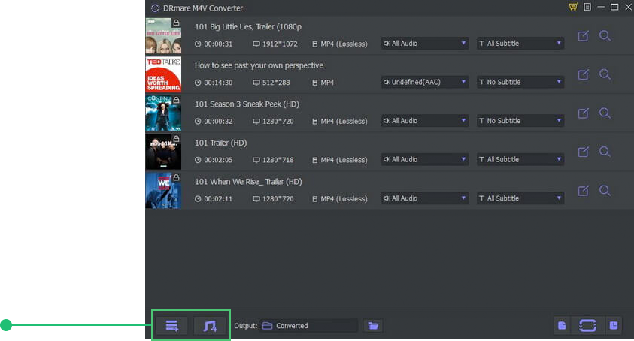
Task: Select the Season 3 Sneak Peek thumbnail
Action: point(163,113)
